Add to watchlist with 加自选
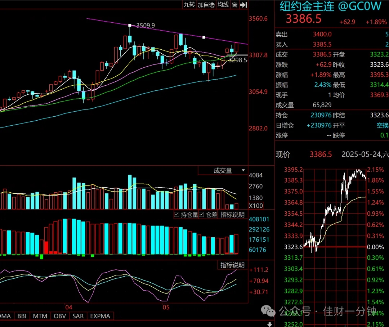The width and height of the screenshot is (389, 327). (206, 5)
